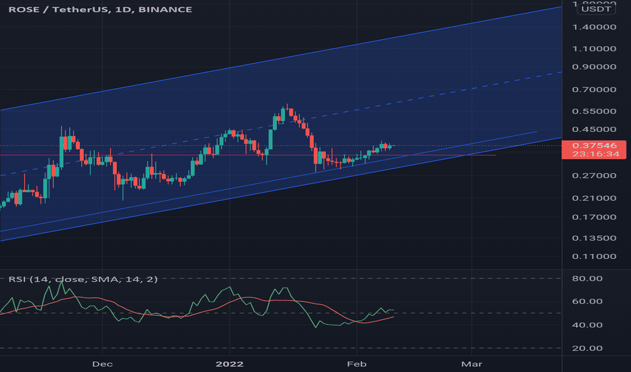This screenshot has height=372, width=631.
Task: Click the 0.55000 price axis label
Action: click(594, 111)
